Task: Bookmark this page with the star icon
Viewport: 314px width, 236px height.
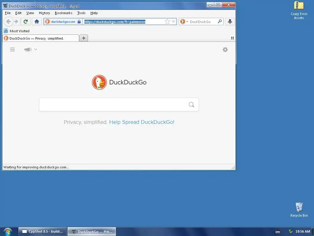Action: point(167,22)
